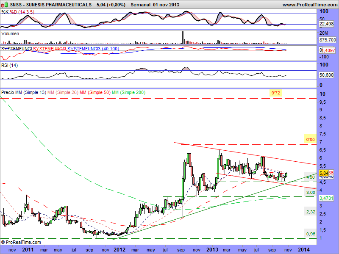Click the 2011 year on time axis
This screenshot has width=339, height=254.
coord(28,250)
